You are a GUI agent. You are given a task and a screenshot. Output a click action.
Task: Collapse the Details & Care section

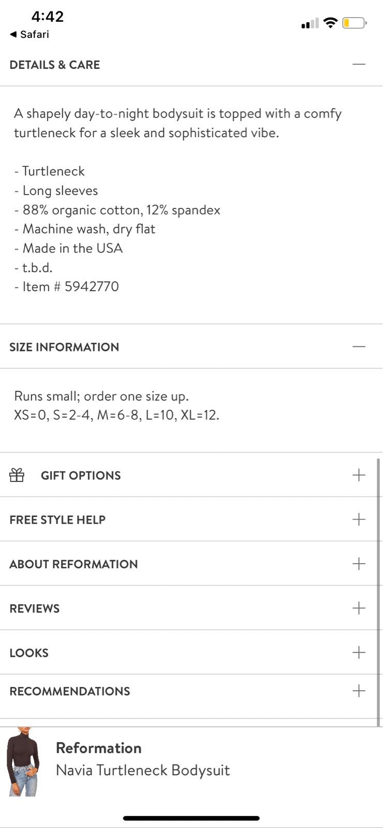[359, 64]
